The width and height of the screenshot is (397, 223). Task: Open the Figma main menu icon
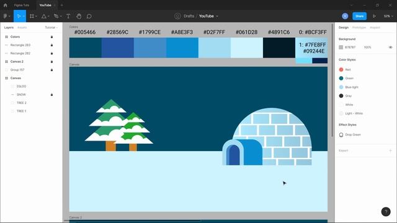(x=5, y=16)
